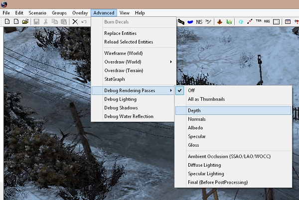Open the File menu
299x200 pixels.
6,13
